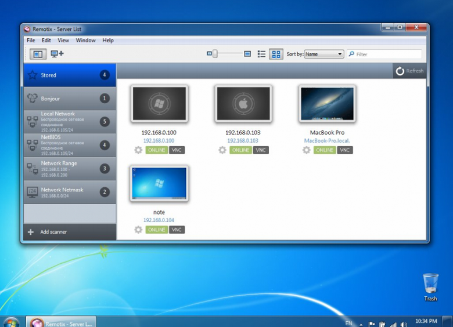Select the Network Netmask scanner
This screenshot has height=327, width=453.
pyautogui.click(x=70, y=192)
